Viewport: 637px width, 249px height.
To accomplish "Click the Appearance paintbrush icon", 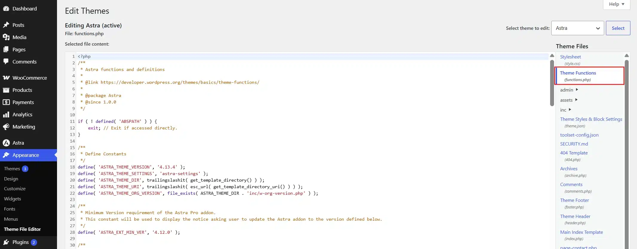I will tap(6, 155).
